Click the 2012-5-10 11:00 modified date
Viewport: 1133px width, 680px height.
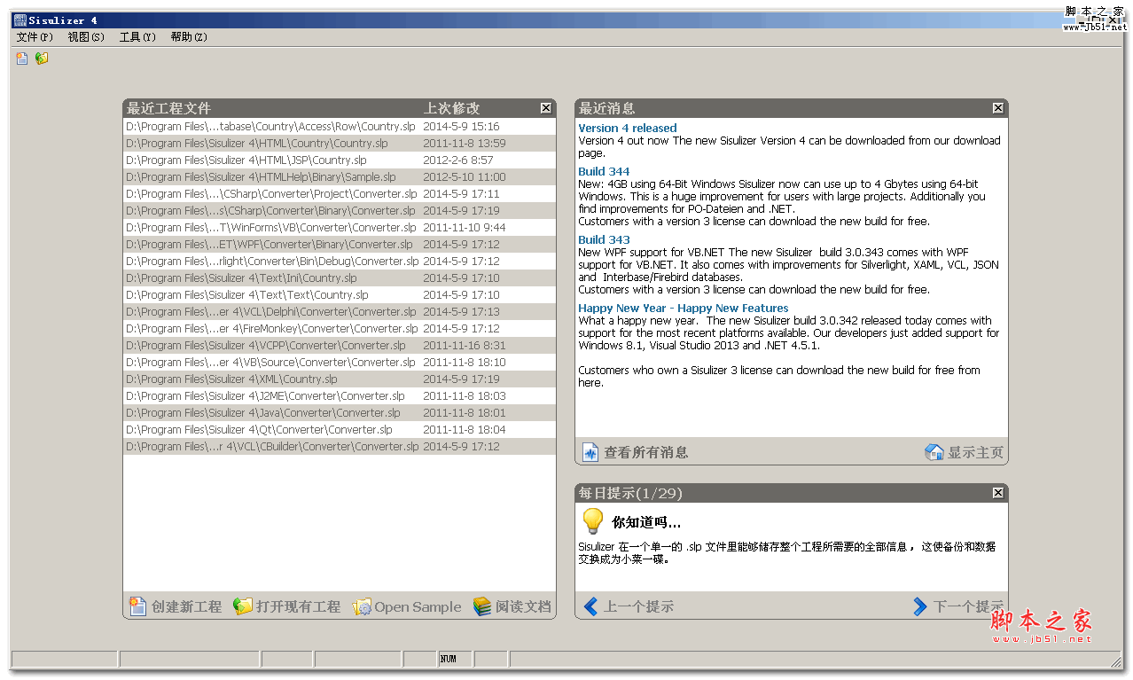tap(465, 177)
